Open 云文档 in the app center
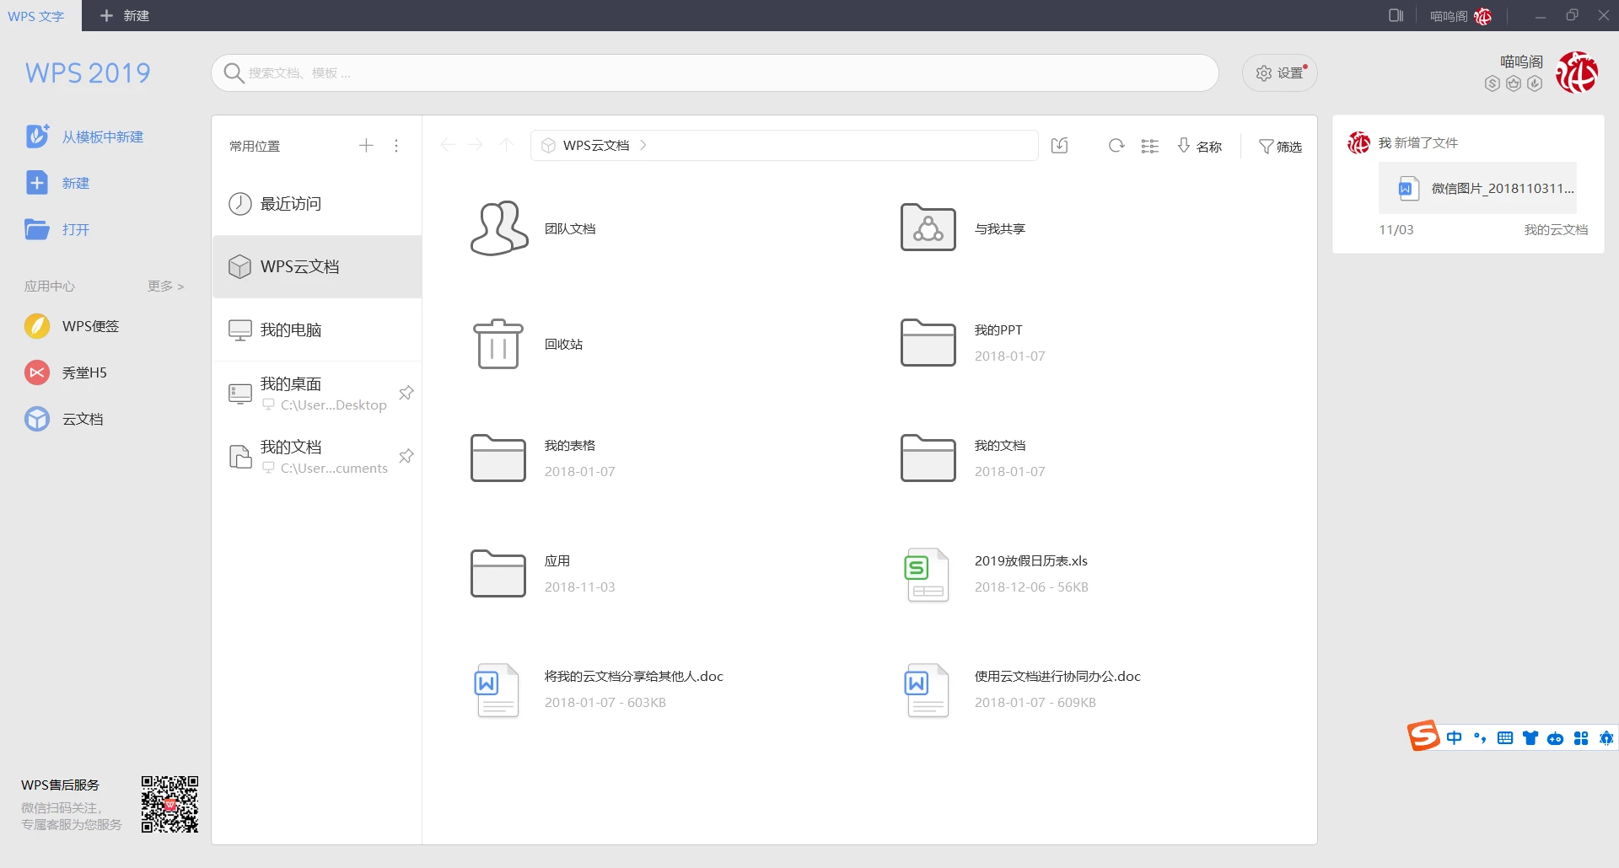The image size is (1619, 868). tap(64, 419)
